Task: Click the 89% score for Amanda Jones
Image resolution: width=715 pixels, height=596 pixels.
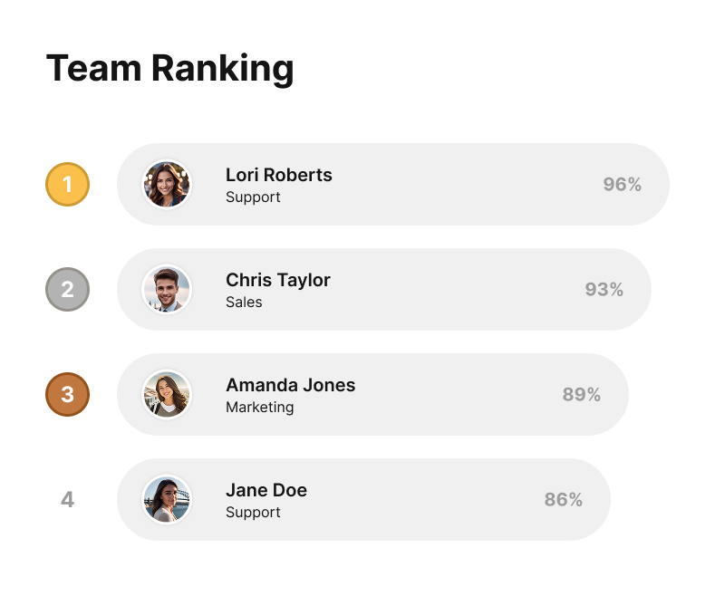Action: tap(581, 395)
